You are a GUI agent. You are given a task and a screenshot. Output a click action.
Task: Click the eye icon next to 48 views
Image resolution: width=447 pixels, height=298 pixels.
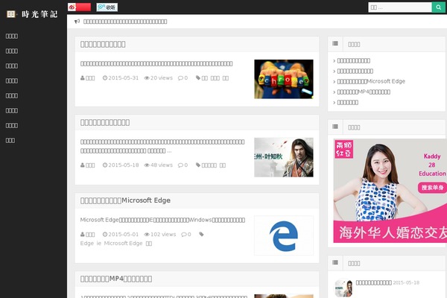(147, 165)
